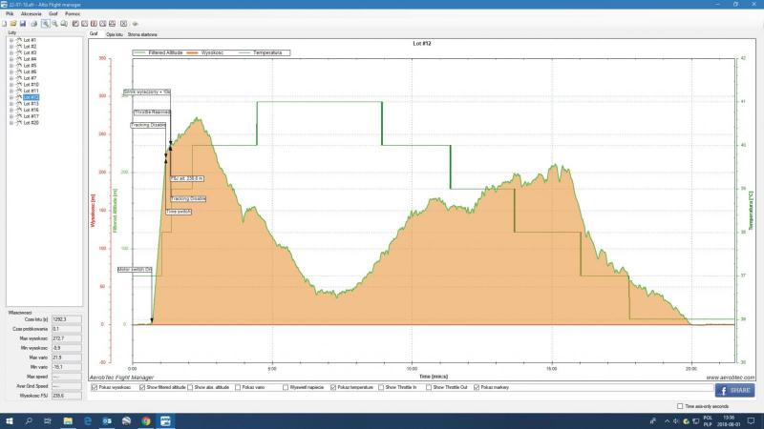Click the Save floppy disk icon
This screenshot has width=764, height=429.
pos(23,23)
